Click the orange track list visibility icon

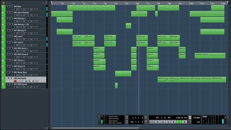point(3,3)
